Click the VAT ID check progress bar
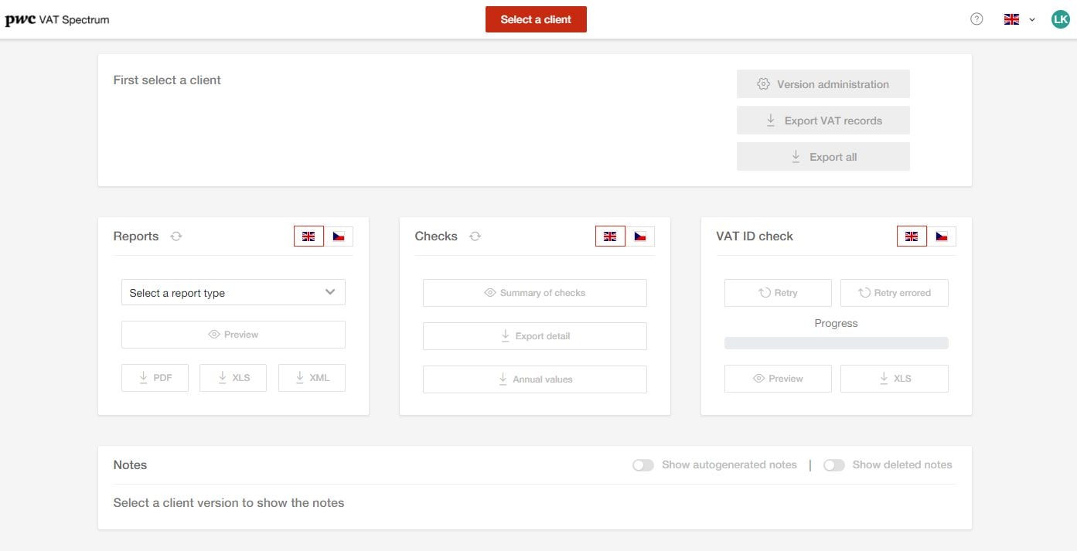This screenshot has height=551, width=1077. (836, 343)
